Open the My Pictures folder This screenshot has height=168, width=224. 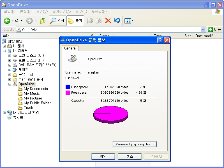pos(33,98)
